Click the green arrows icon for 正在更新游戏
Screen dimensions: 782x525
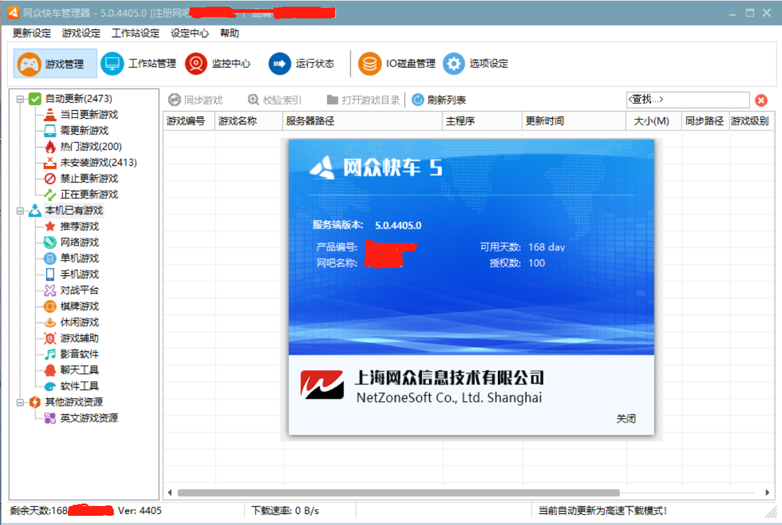(50, 194)
